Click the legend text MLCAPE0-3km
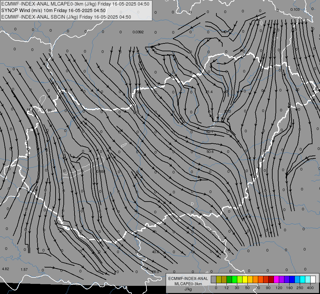This screenshot has height=294, width=320. pyautogui.click(x=188, y=284)
